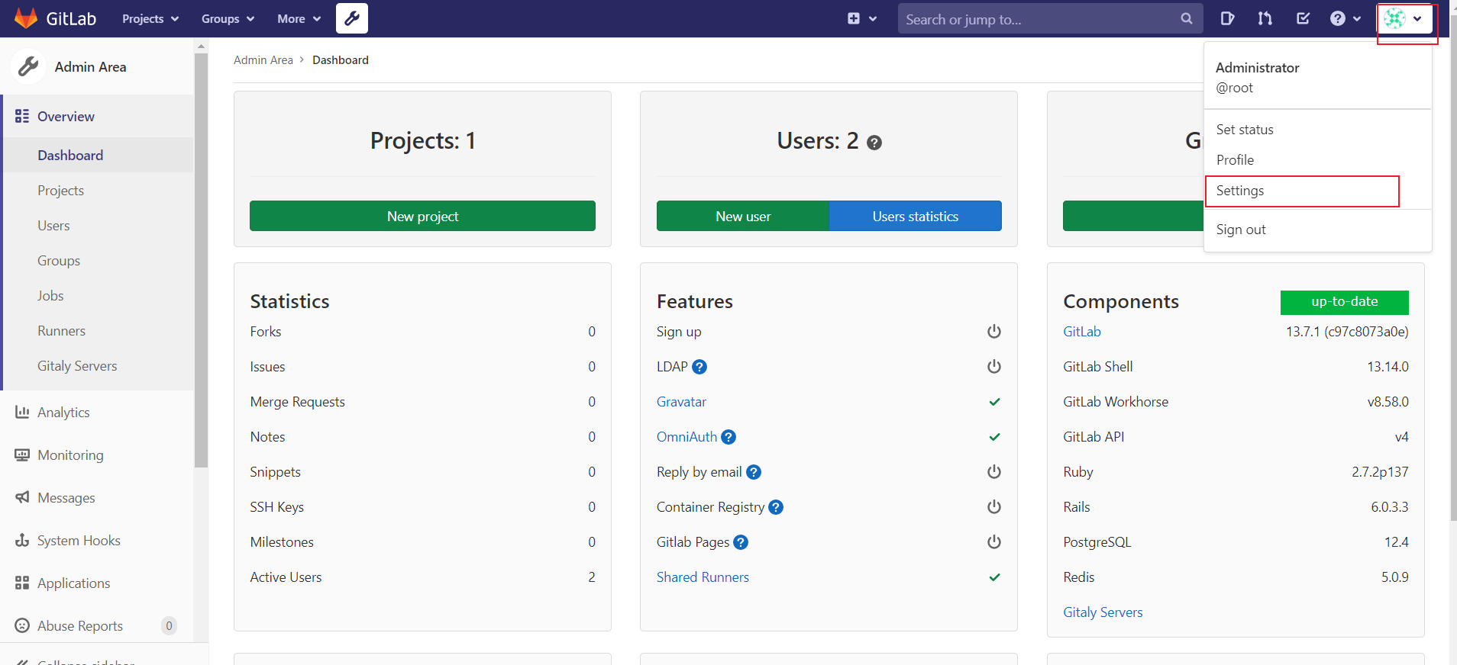Image resolution: width=1457 pixels, height=665 pixels.
Task: Click the Sign up power status icon
Action: point(994,332)
